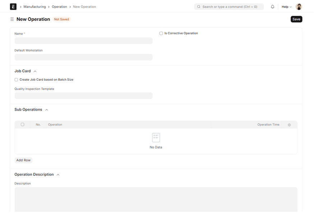Check Is Corrective Operation
The height and width of the screenshot is (215, 314).
coord(161,33)
